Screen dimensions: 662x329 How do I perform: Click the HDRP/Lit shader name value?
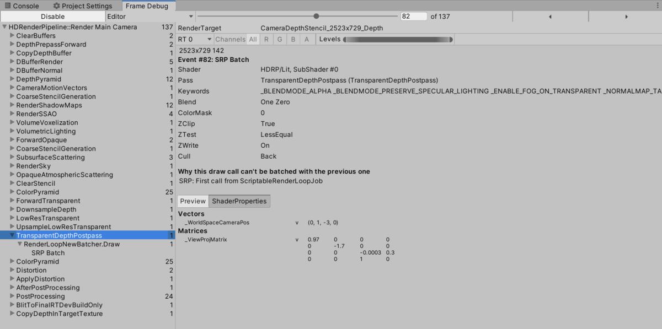[x=299, y=69]
